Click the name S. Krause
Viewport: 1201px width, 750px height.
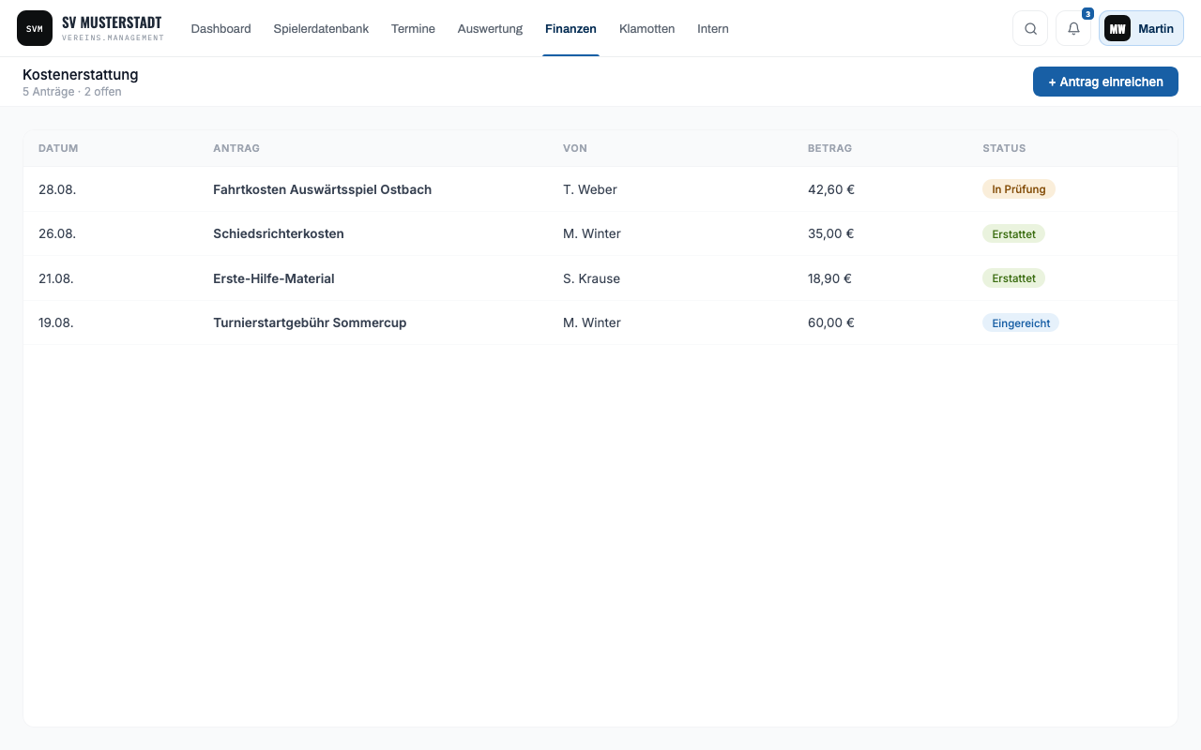click(x=591, y=278)
